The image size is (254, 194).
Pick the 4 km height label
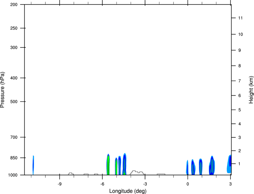(x=239, y=124)
